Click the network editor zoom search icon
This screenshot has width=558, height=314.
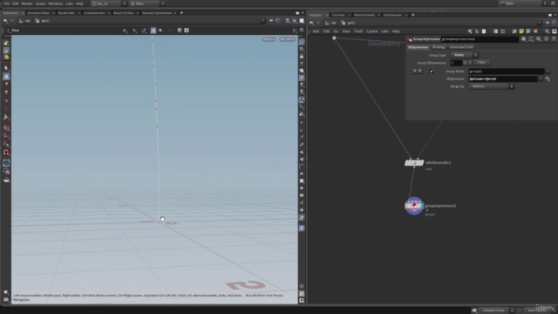[548, 31]
